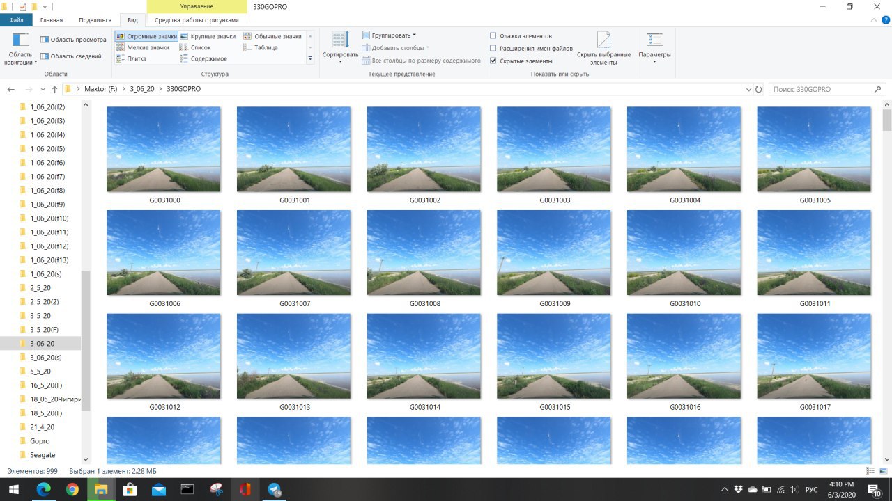This screenshot has width=892, height=501.
Task: Open the Windows Start menu
Action: [x=14, y=489]
